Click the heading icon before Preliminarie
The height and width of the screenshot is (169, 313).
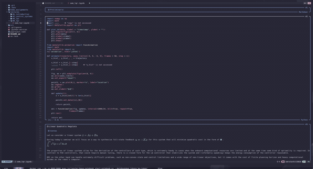(x=49, y=10)
